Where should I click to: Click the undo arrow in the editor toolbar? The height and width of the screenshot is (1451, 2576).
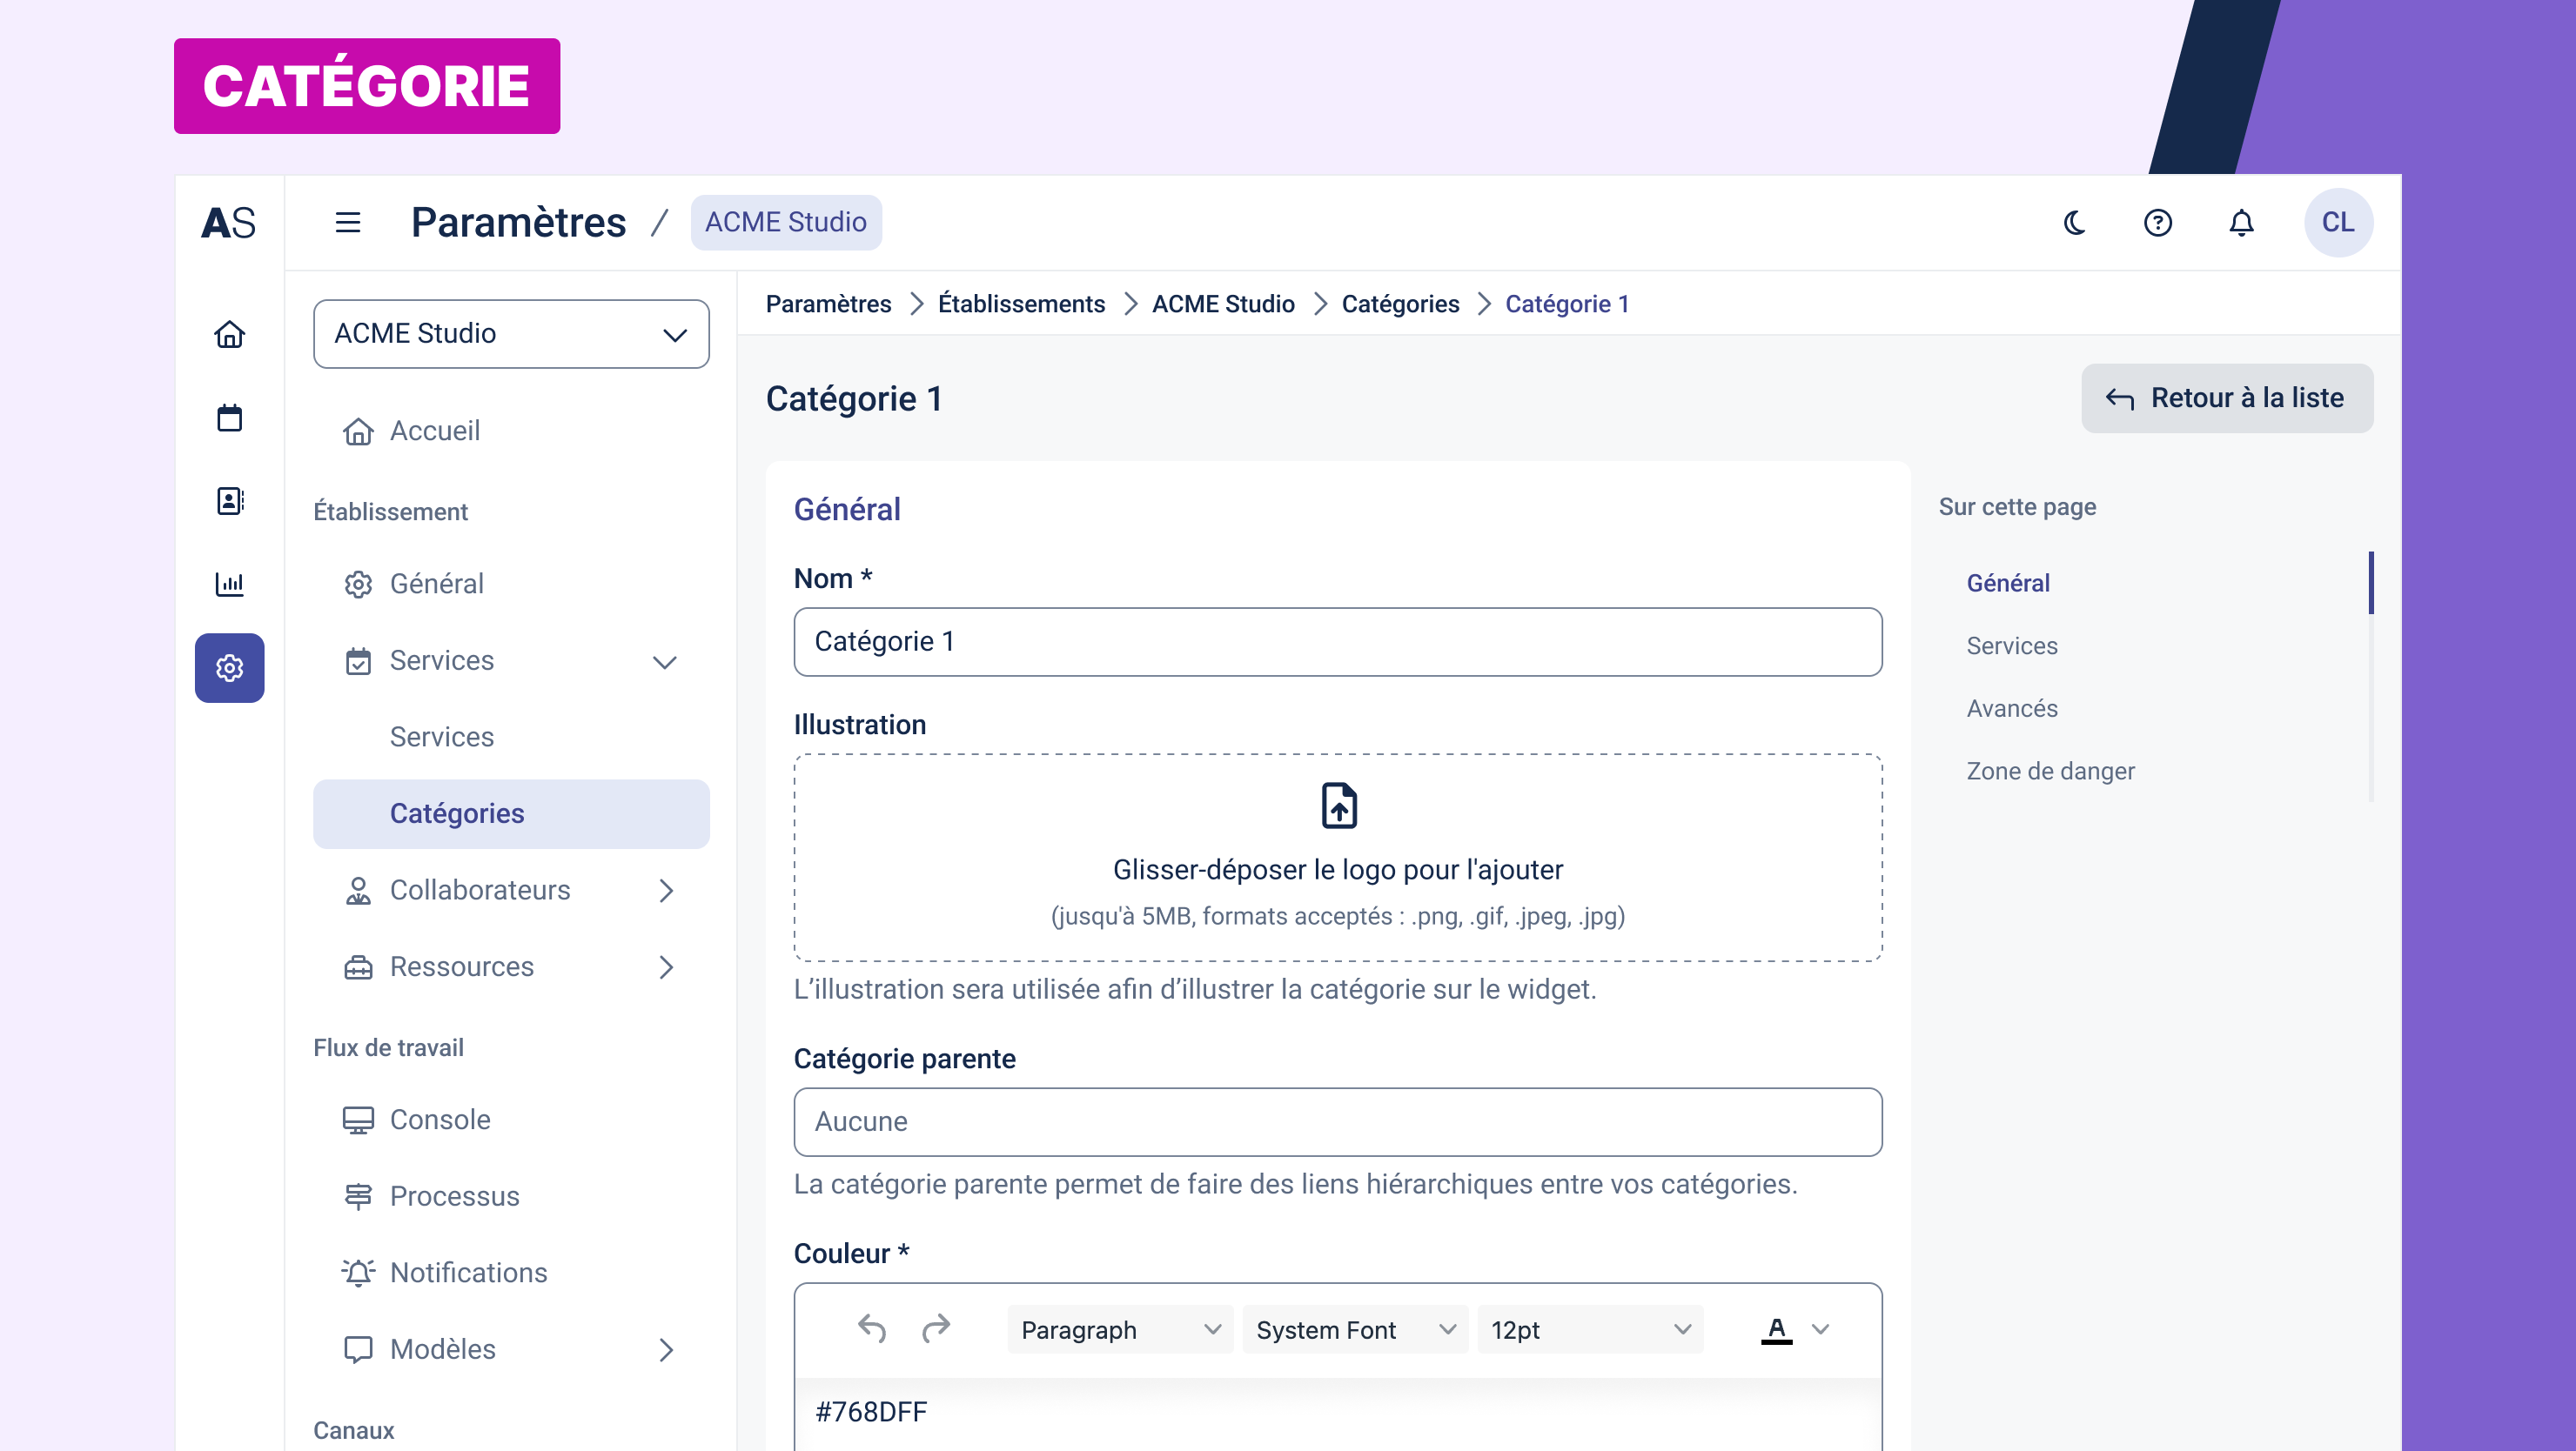872,1329
